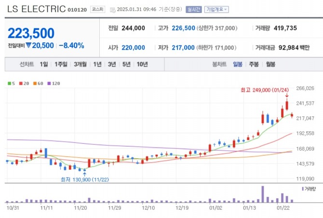Click the orange 60-day moving average swatch
The height and width of the screenshot is (218, 323).
point(35,83)
